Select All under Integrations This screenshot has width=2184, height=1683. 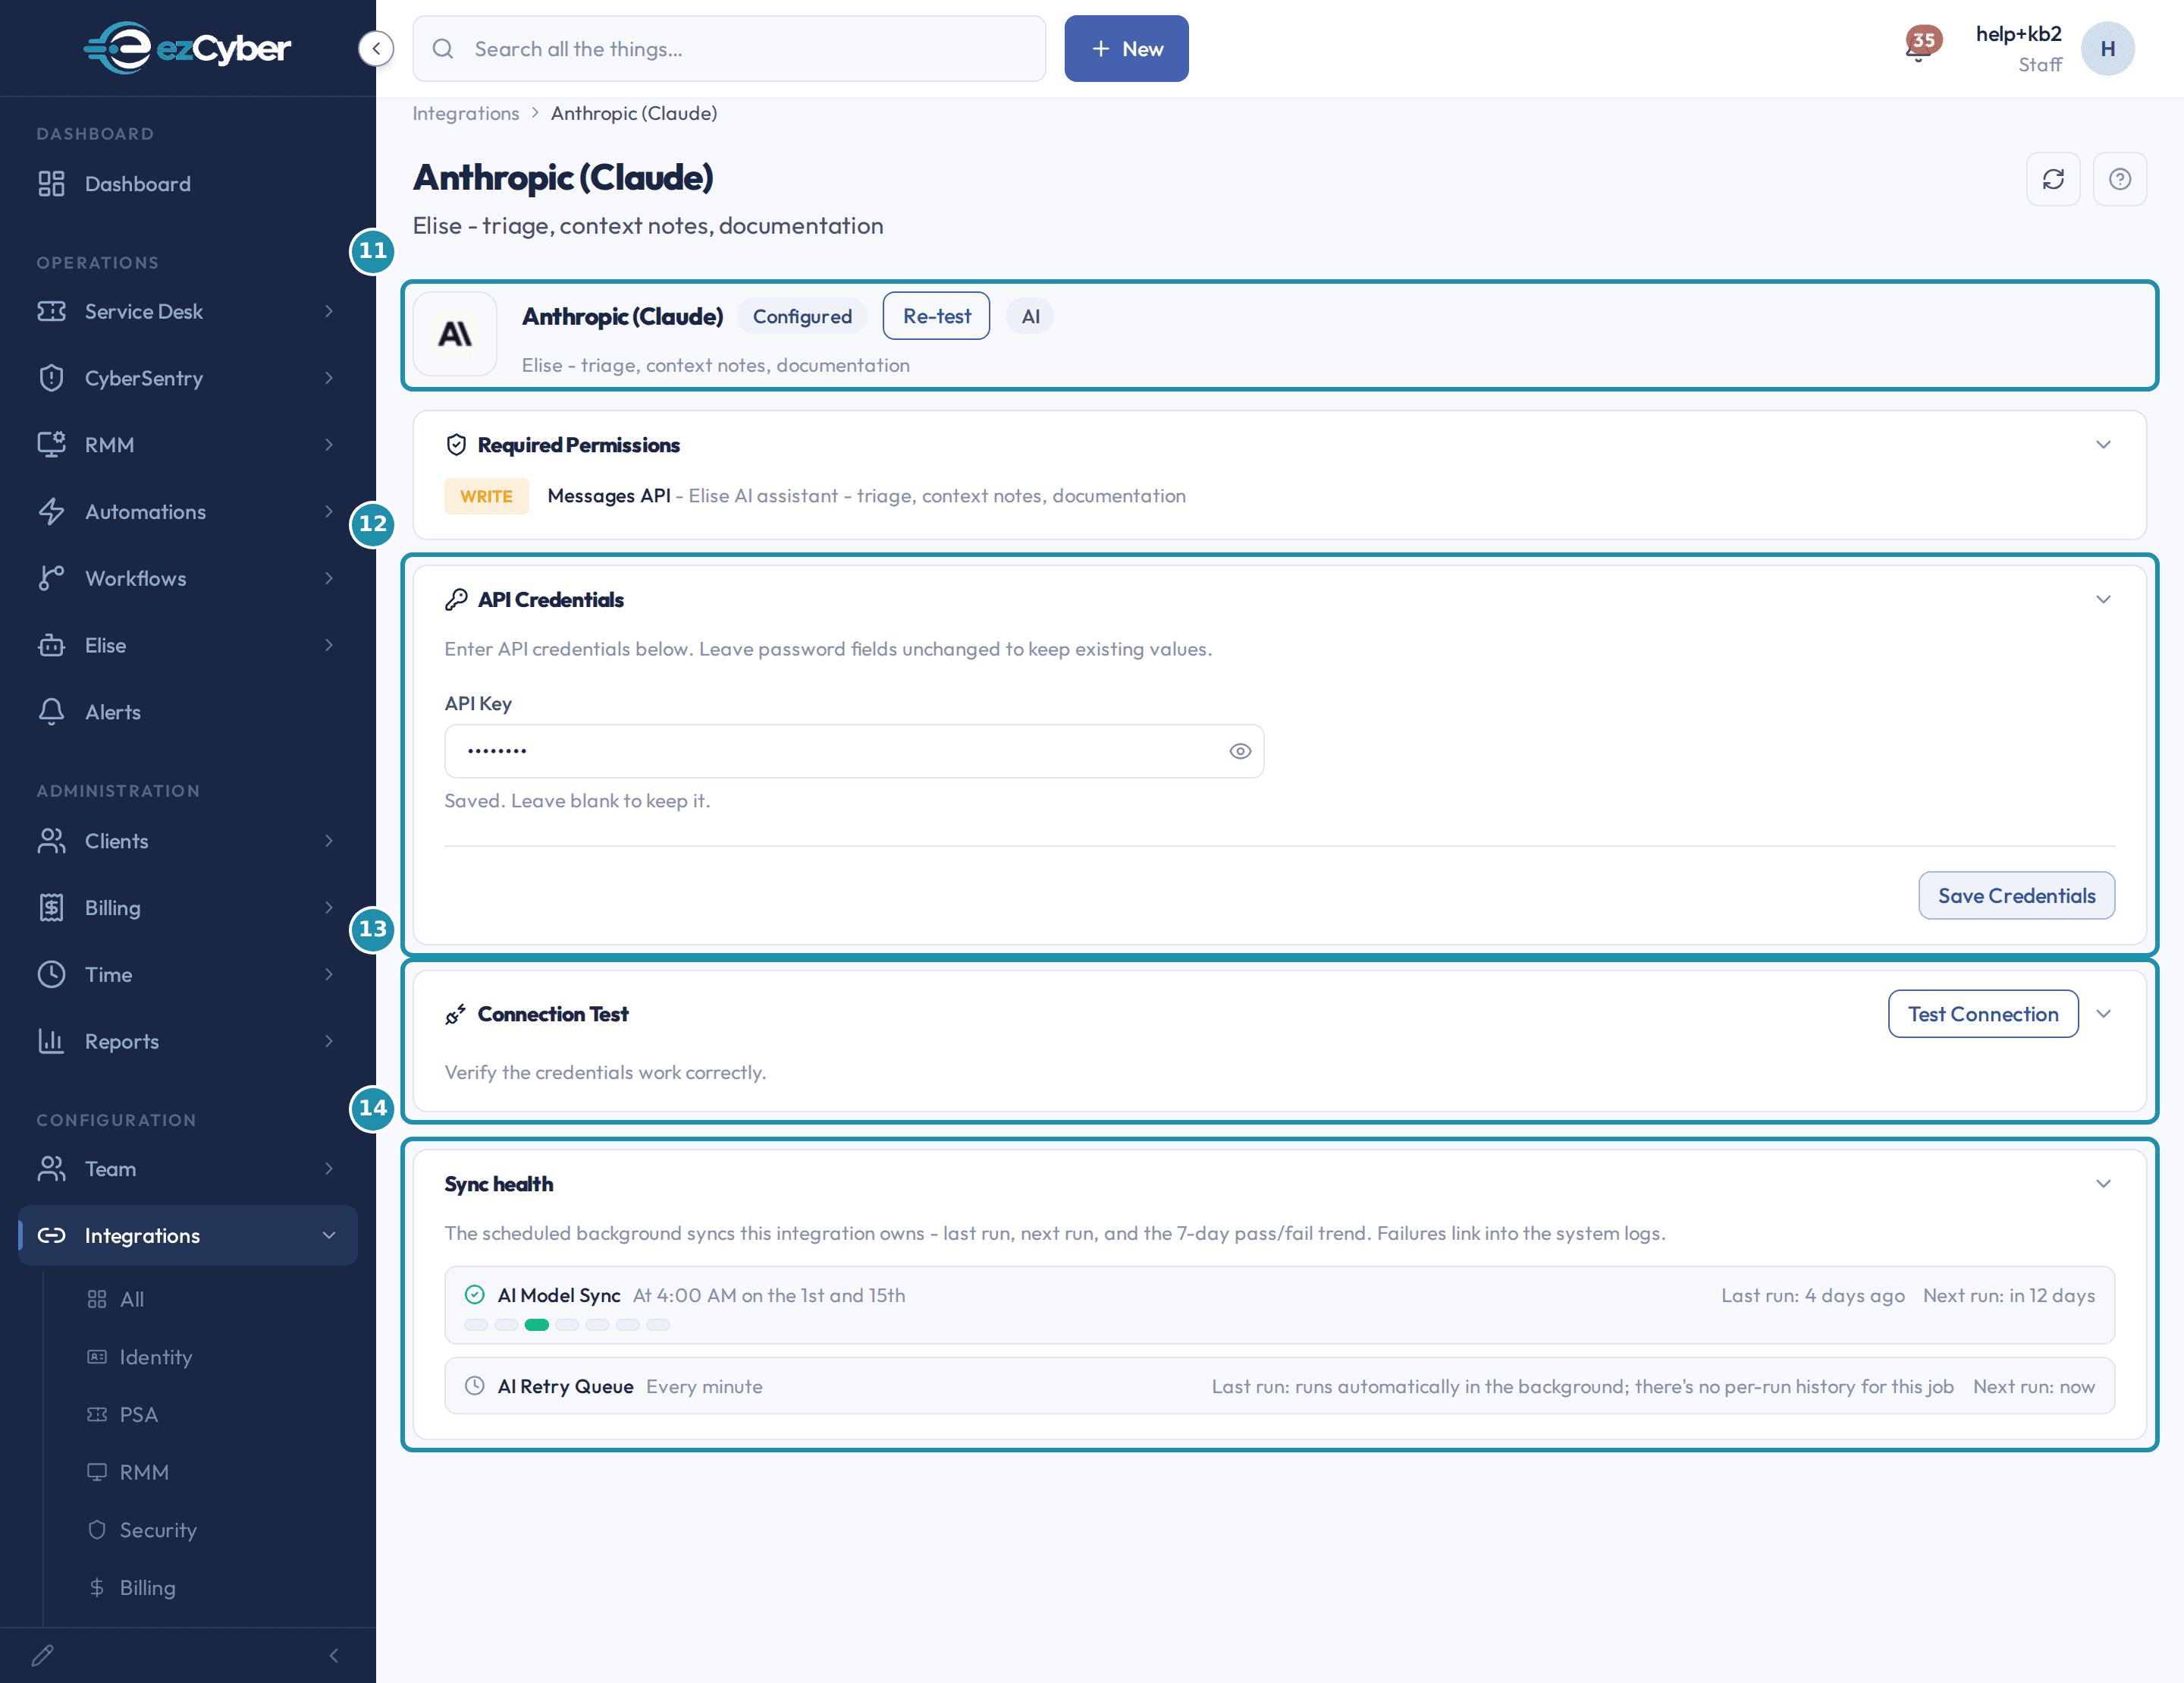[x=131, y=1300]
